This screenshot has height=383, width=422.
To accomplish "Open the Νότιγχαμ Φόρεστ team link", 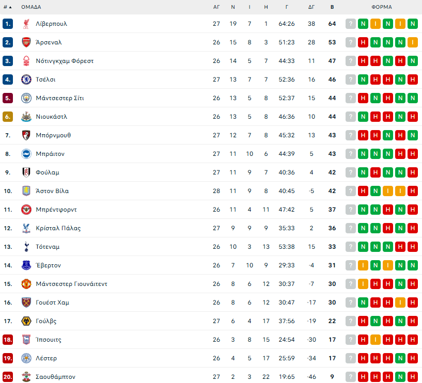I will coord(65,61).
